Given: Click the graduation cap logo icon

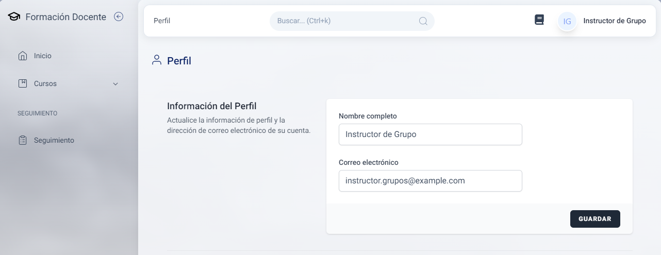Looking at the screenshot, I should (x=14, y=17).
